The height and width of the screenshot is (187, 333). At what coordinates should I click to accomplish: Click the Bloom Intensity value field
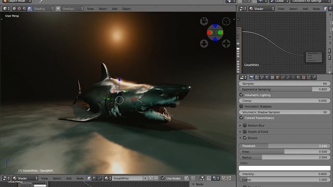point(285,174)
